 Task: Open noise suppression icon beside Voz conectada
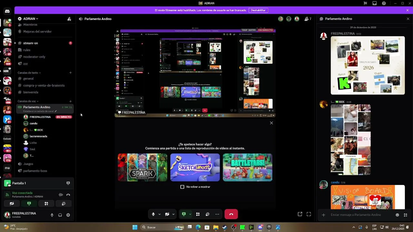coord(61,195)
